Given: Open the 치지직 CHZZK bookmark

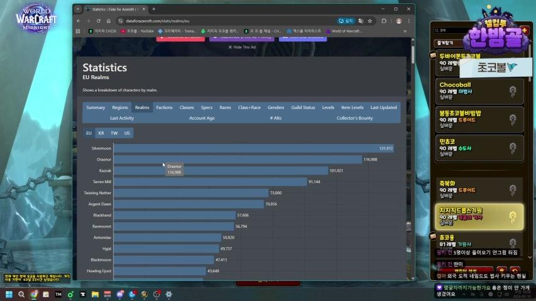Looking at the screenshot, I should tap(102, 31).
